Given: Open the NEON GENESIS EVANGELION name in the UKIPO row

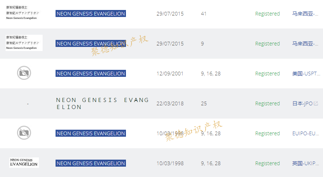Looking at the screenshot, I should pyautogui.click(x=90, y=163).
